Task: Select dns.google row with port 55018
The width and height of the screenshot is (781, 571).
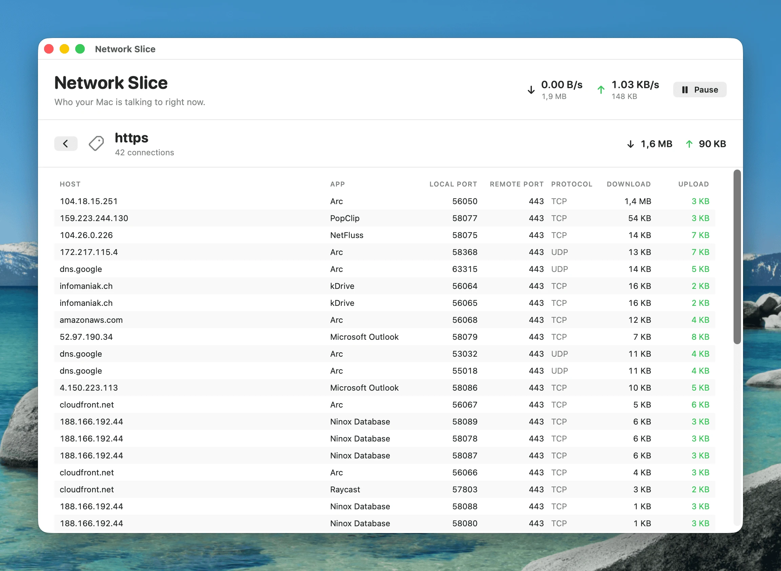Action: coord(385,371)
